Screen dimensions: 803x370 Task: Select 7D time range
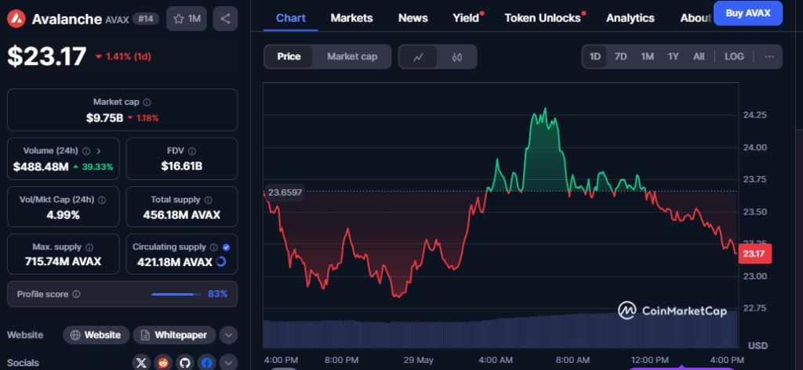click(621, 56)
